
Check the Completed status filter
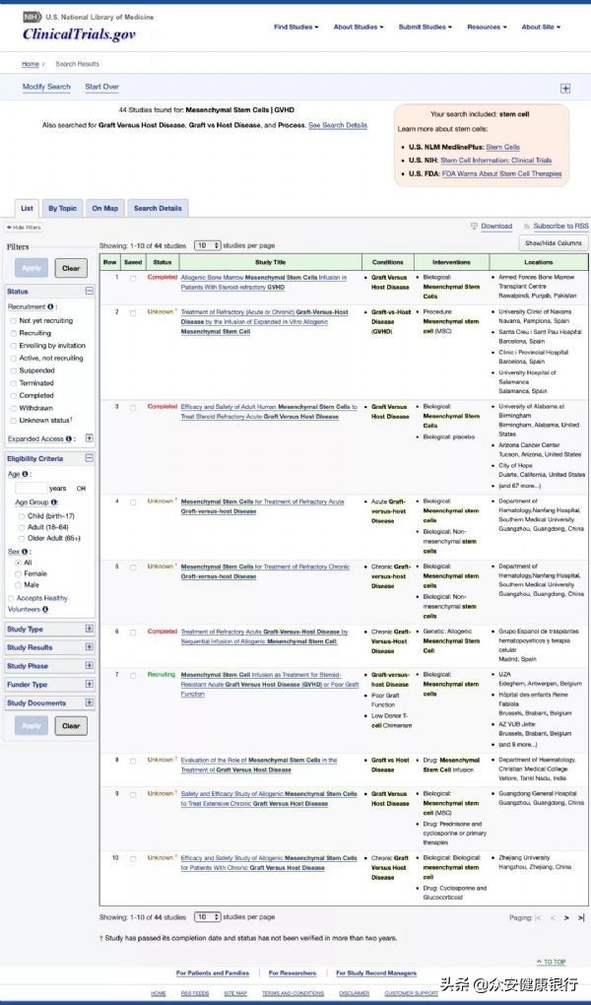click(14, 395)
